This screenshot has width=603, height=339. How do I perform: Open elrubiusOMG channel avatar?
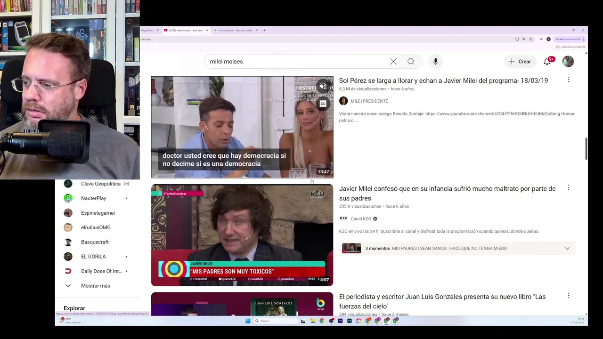[68, 227]
